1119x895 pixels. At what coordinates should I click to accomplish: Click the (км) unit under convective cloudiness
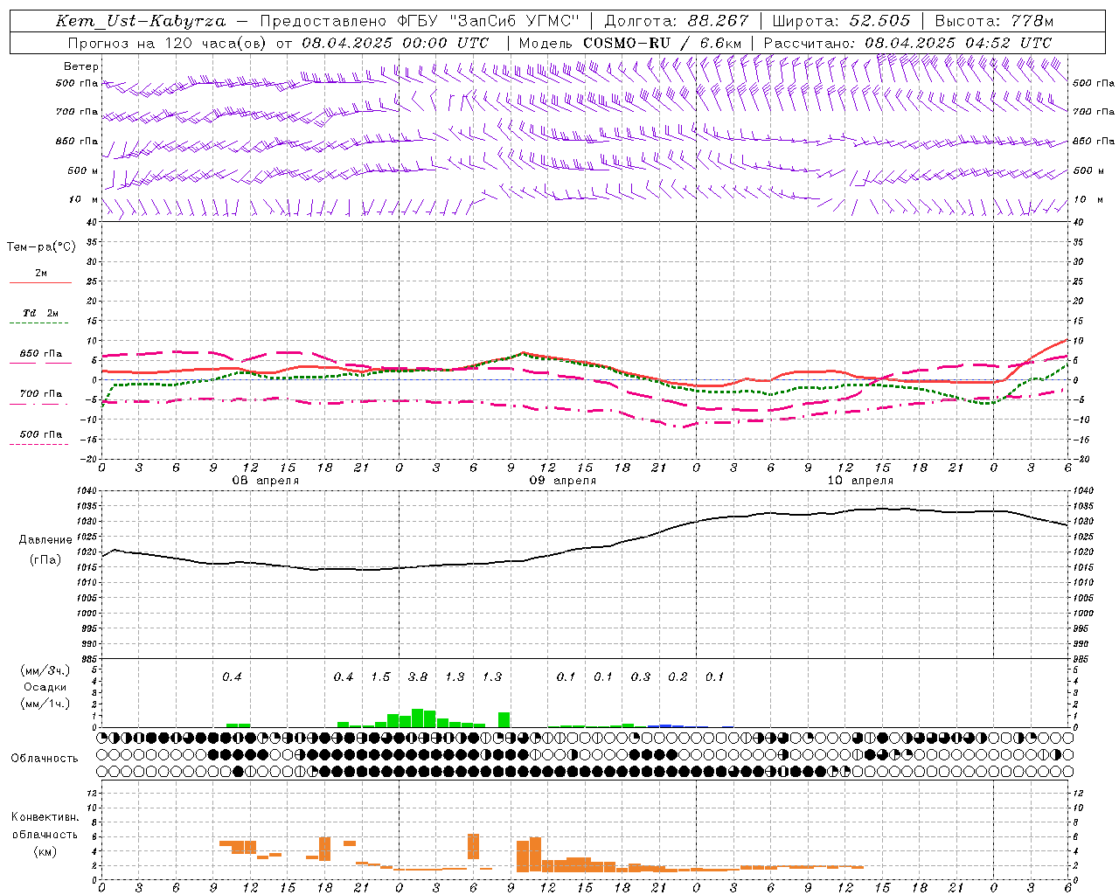coord(45,851)
